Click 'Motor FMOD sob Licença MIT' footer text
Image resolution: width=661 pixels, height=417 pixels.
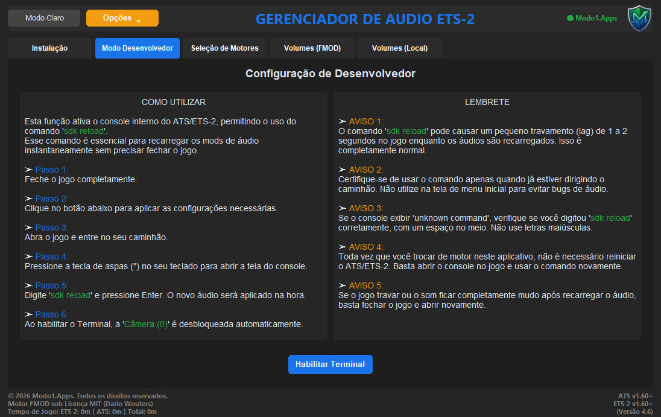coord(81,404)
